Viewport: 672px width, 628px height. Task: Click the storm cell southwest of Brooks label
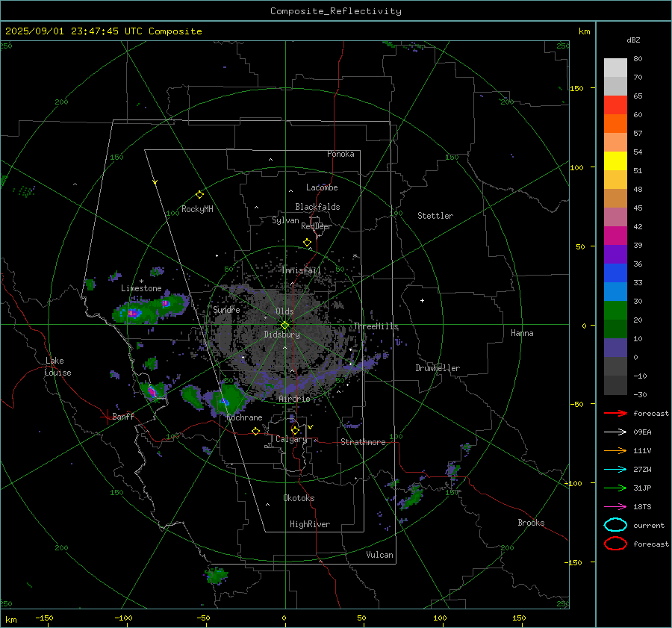tap(412, 497)
